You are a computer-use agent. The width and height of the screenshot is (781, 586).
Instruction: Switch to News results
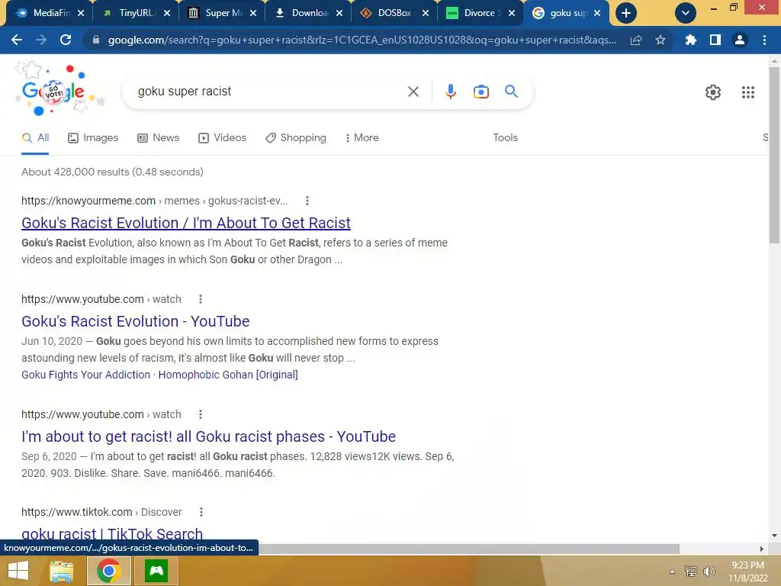(x=159, y=138)
